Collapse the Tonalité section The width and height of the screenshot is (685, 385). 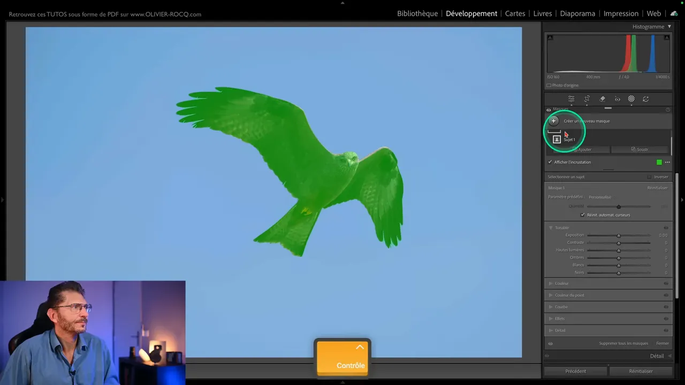(x=551, y=228)
